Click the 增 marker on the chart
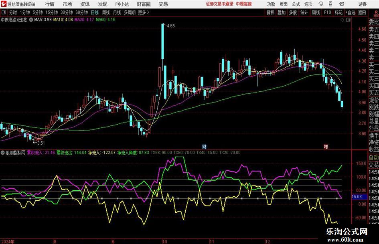This screenshot has height=244, width=379. click(x=326, y=146)
